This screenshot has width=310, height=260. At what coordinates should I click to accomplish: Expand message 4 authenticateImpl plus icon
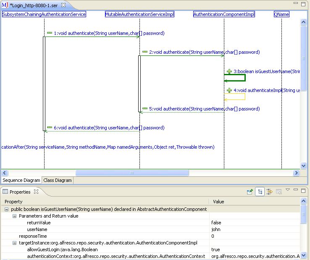pyautogui.click(x=229, y=90)
